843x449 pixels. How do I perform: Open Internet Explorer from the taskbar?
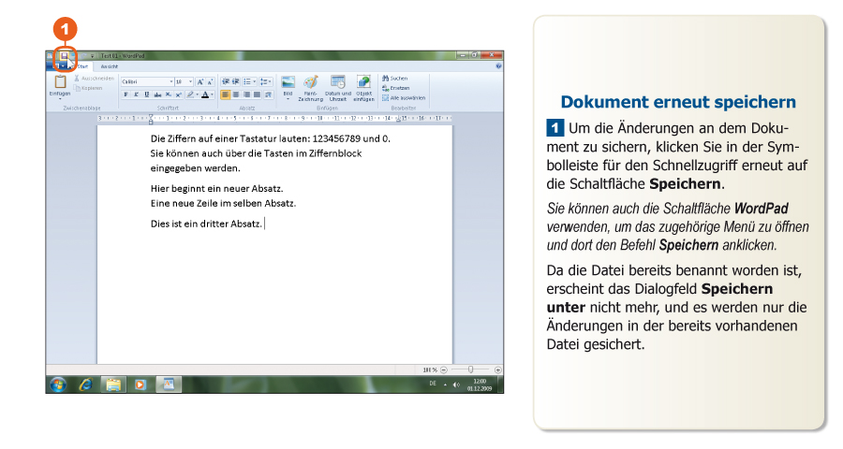point(86,384)
